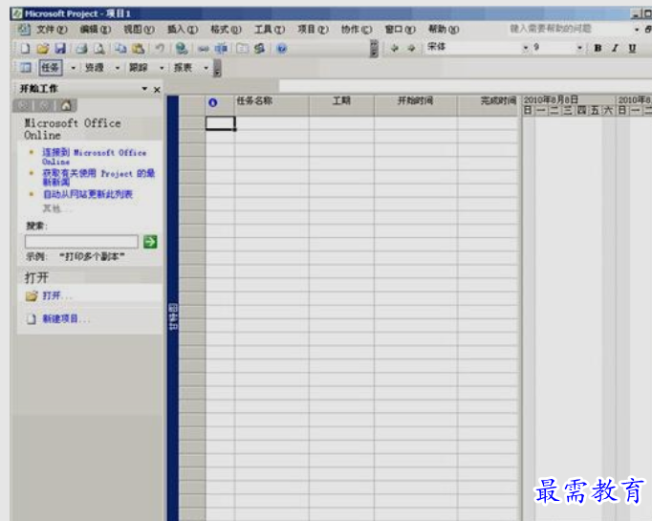Viewport: 652px width, 521px height.
Task: Click the task pane search input box
Action: (x=81, y=242)
